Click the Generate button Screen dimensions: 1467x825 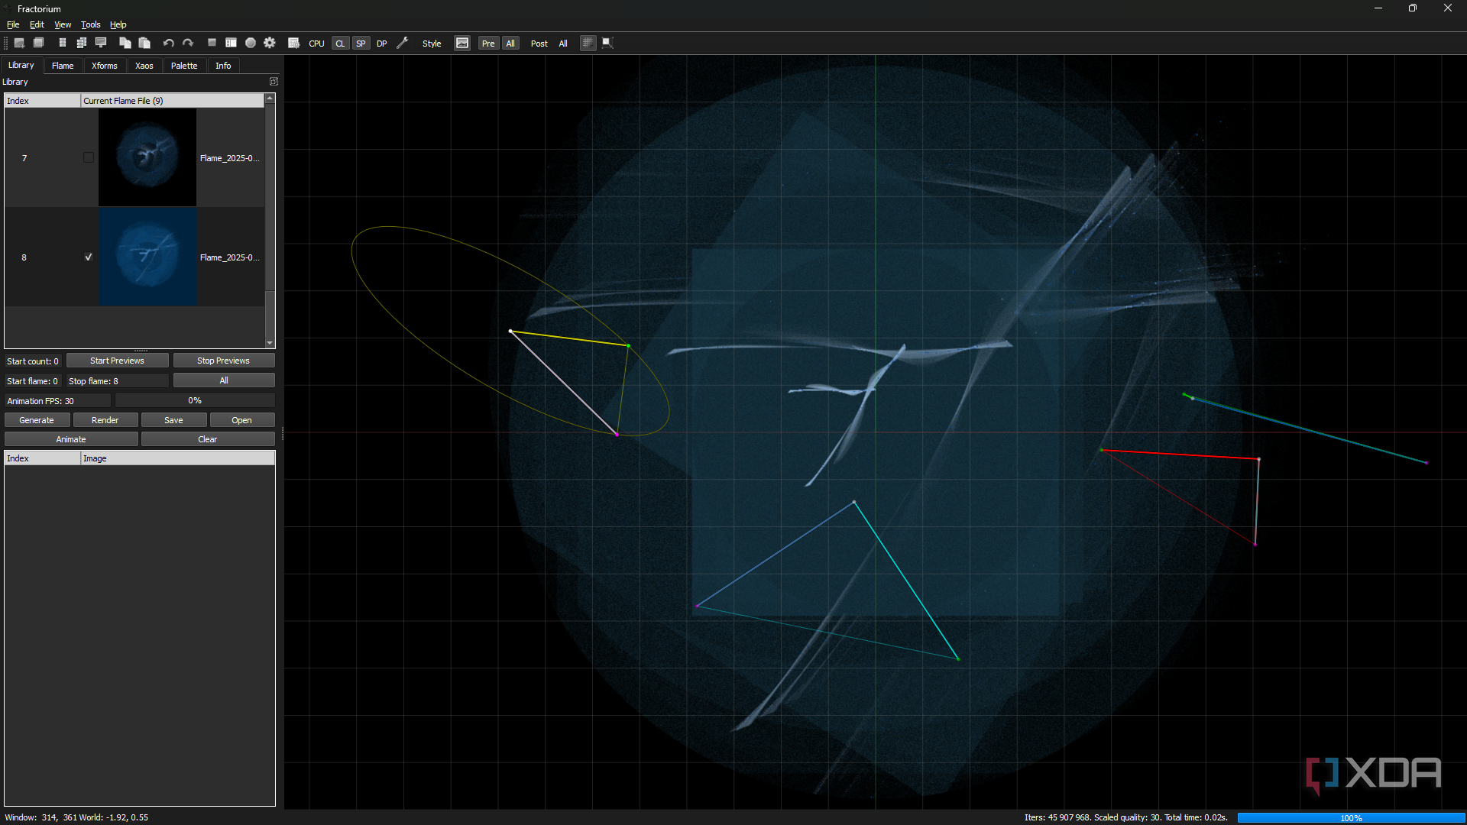(x=37, y=420)
